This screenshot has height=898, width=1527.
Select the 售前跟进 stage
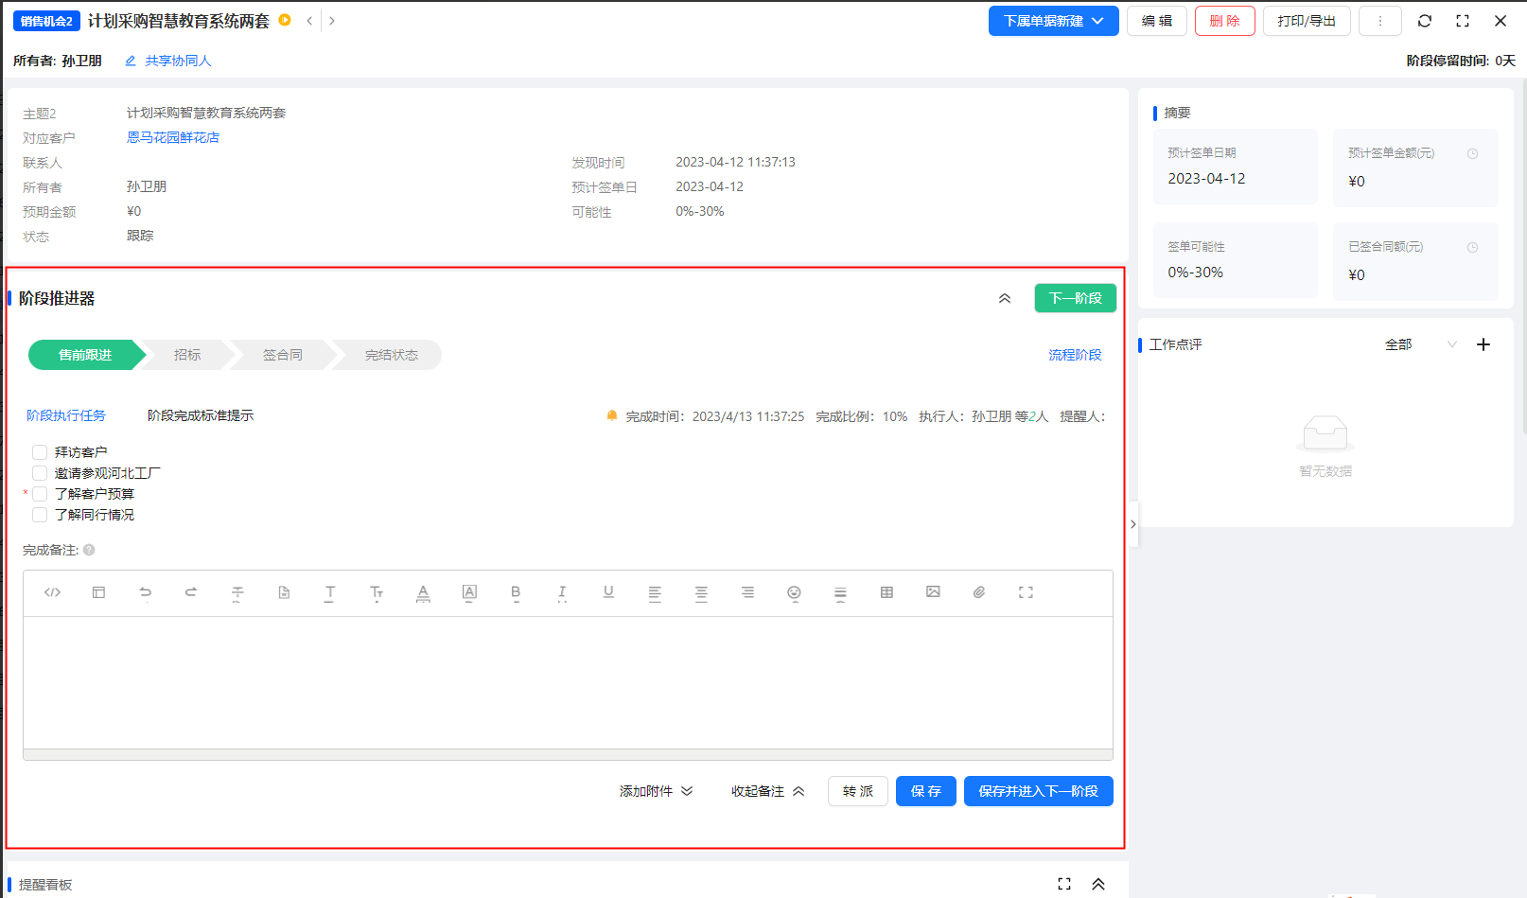tap(85, 355)
